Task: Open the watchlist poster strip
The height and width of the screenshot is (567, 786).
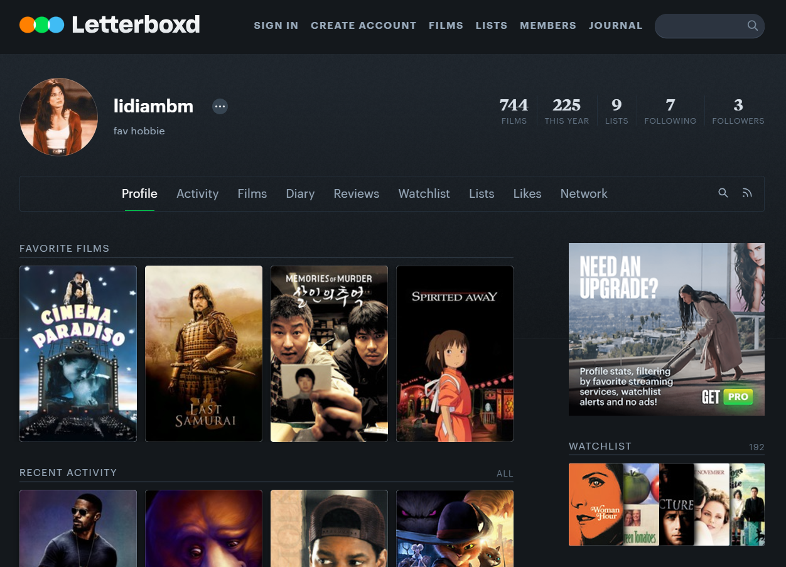Action: tap(667, 504)
